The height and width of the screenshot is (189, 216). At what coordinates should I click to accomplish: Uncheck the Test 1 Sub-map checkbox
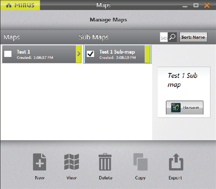91,54
